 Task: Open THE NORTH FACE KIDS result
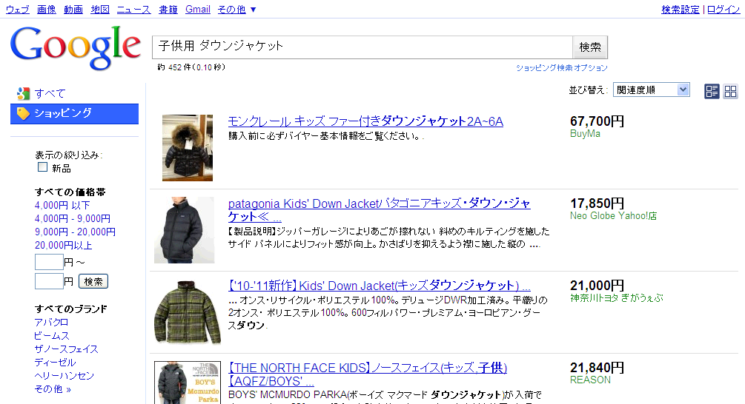click(x=368, y=374)
